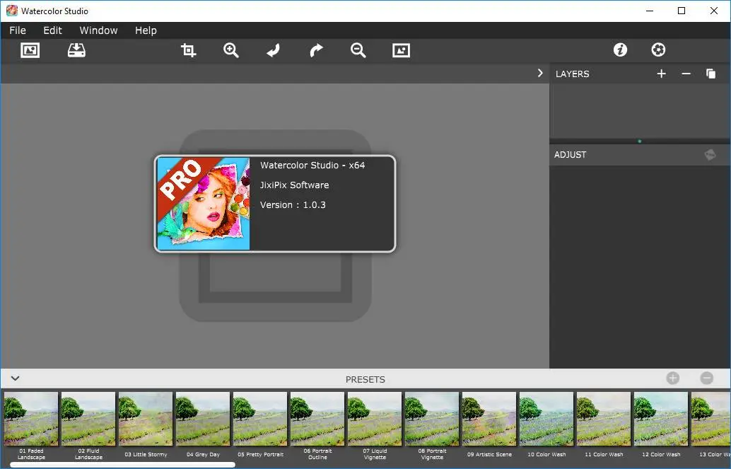Screen dimensions: 731x469
Task: Add preset using the Presets plus button
Action: click(x=673, y=378)
